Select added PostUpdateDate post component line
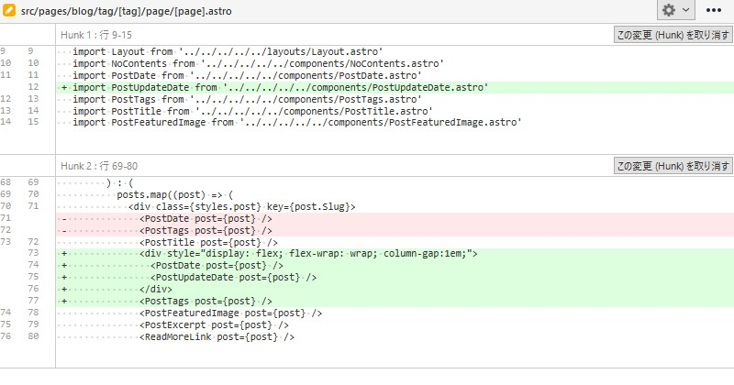 (234, 277)
